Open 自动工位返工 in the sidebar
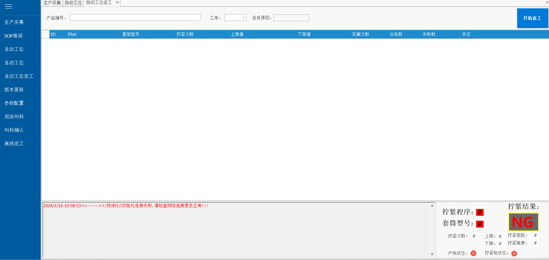 [19, 76]
